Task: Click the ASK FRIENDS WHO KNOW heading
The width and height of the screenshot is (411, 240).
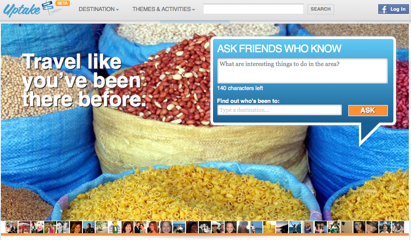Action: [x=279, y=48]
